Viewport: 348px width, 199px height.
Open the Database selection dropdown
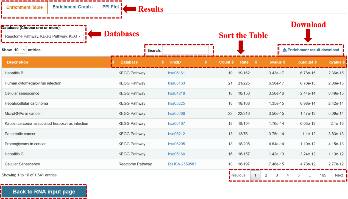click(x=43, y=36)
